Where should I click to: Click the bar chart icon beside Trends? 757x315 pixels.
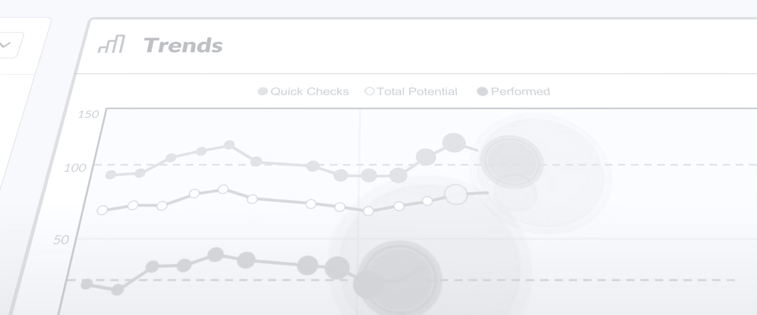111,44
